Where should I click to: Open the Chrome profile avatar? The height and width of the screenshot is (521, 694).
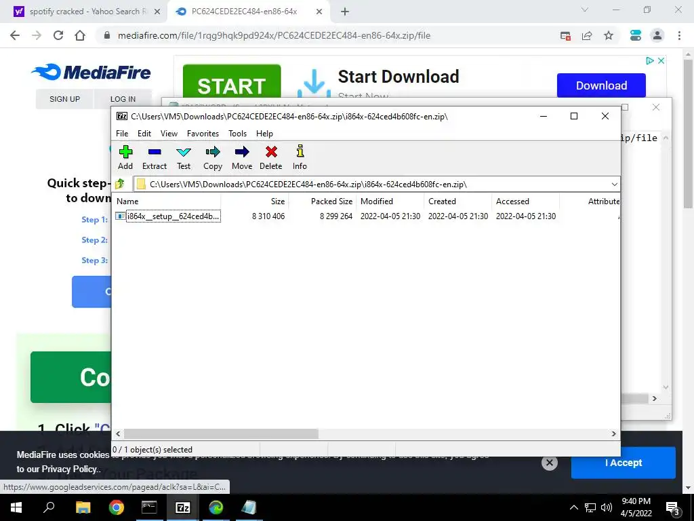(657, 35)
